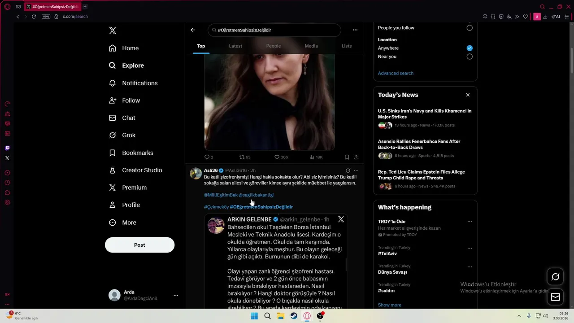Viewport: 574px width, 323px height.
Task: Open the woman's portrait photo in post
Action: click(269, 102)
